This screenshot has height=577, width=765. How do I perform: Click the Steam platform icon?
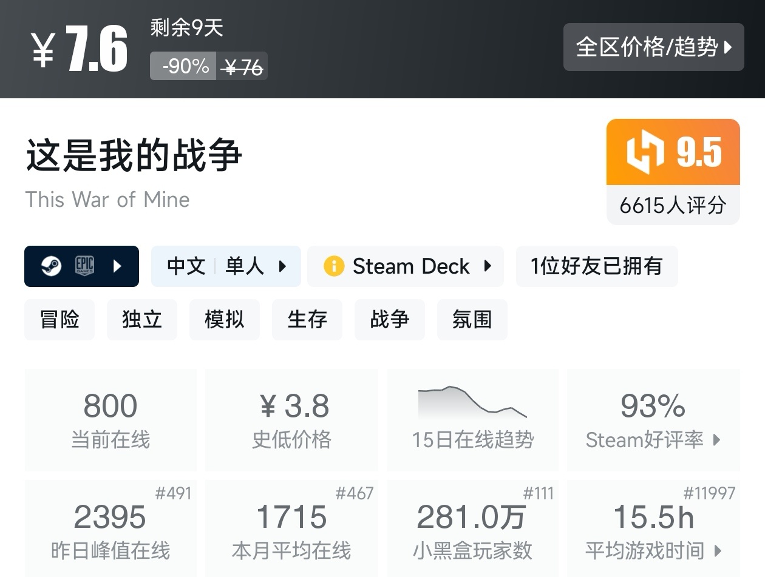[51, 266]
